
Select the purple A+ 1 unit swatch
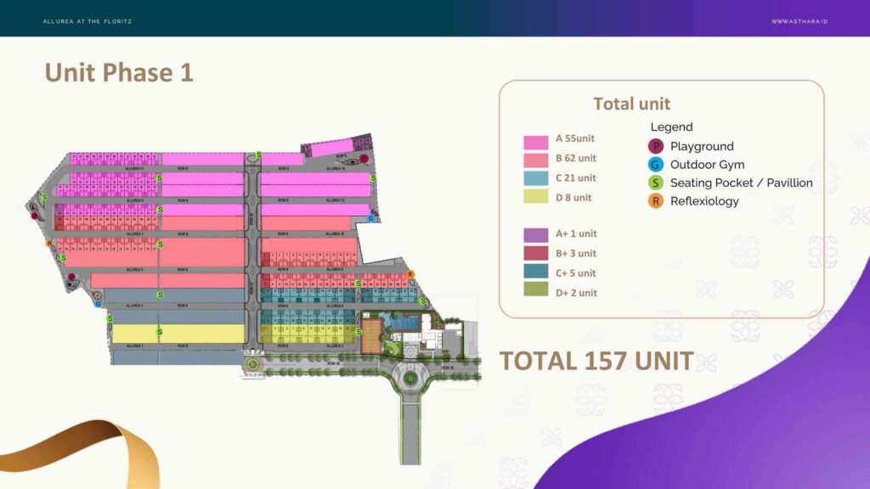[536, 234]
